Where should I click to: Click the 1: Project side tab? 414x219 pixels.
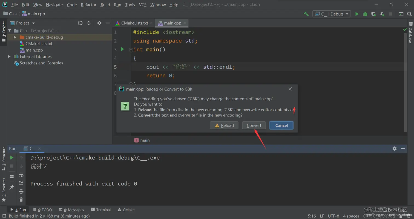(x=4, y=31)
